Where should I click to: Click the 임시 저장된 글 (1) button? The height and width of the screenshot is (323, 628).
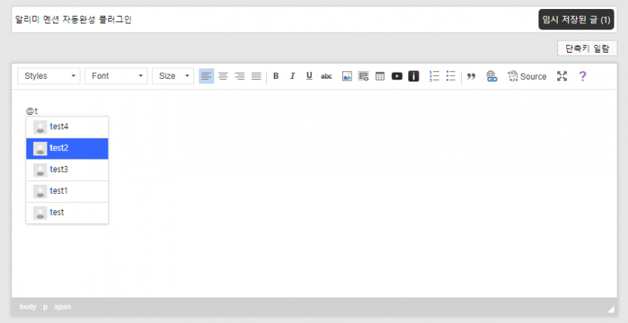576,20
